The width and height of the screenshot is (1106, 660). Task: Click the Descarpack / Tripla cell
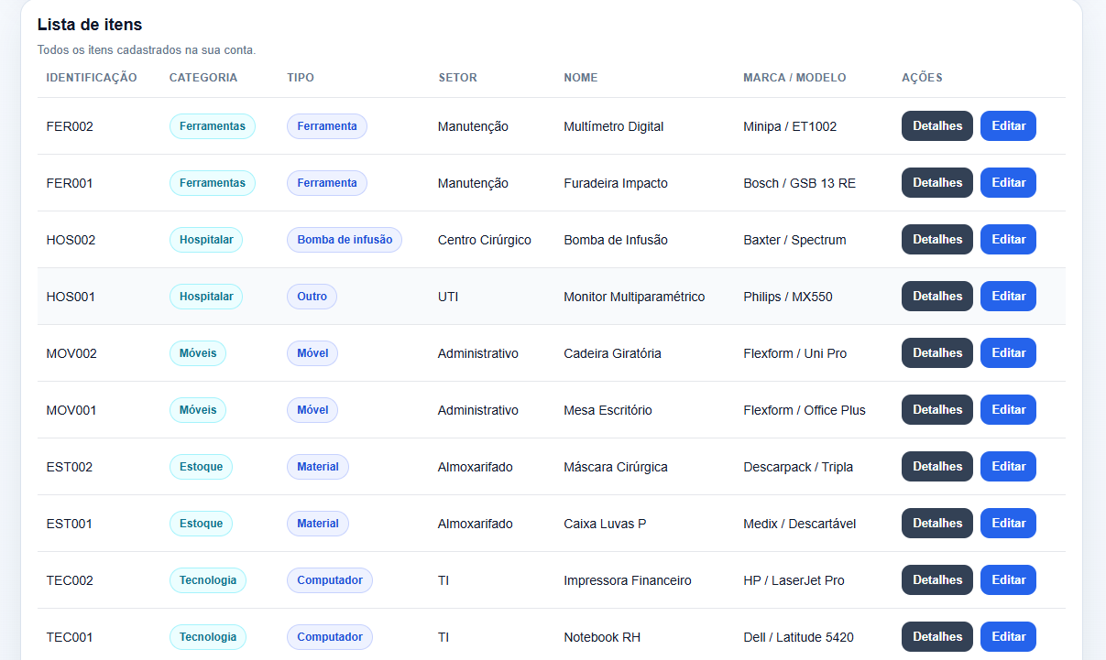(x=798, y=467)
